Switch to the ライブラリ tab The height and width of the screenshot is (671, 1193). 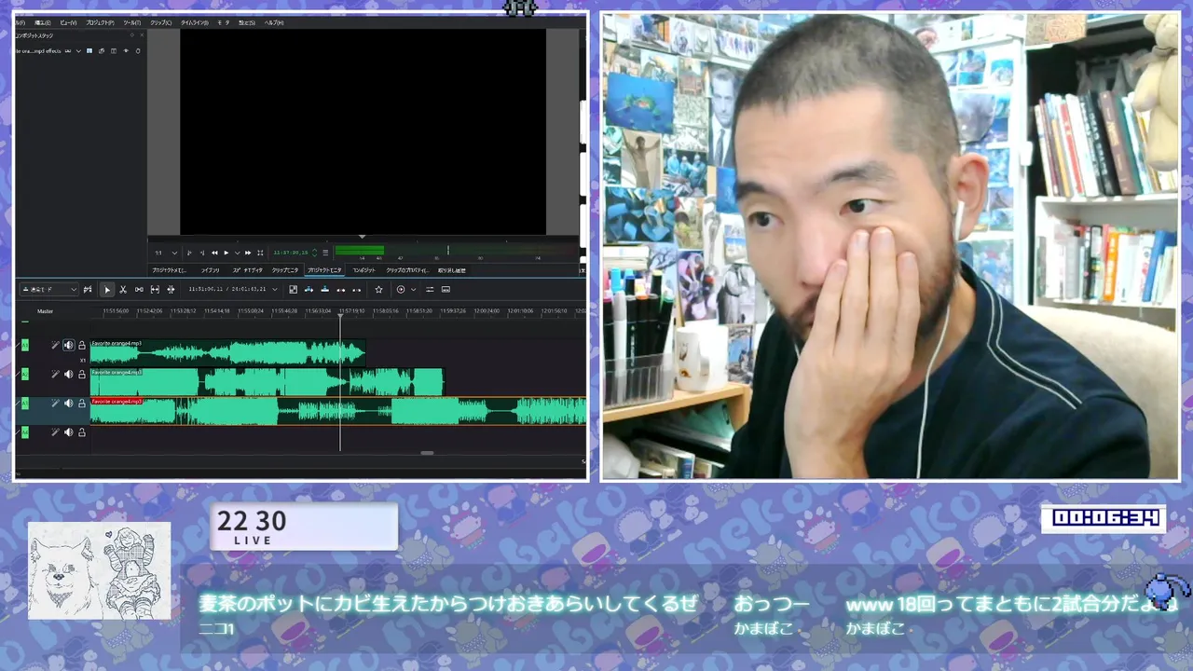tap(210, 270)
